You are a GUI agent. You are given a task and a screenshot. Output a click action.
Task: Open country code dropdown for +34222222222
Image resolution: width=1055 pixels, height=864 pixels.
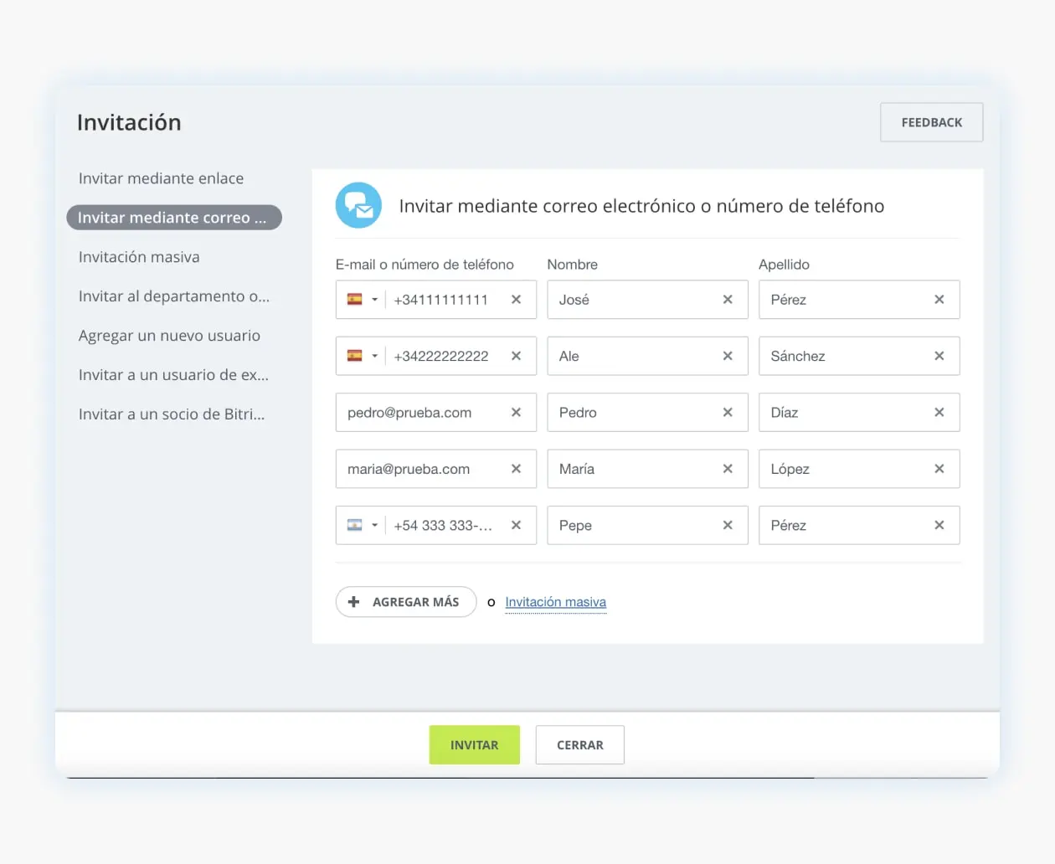pos(363,356)
